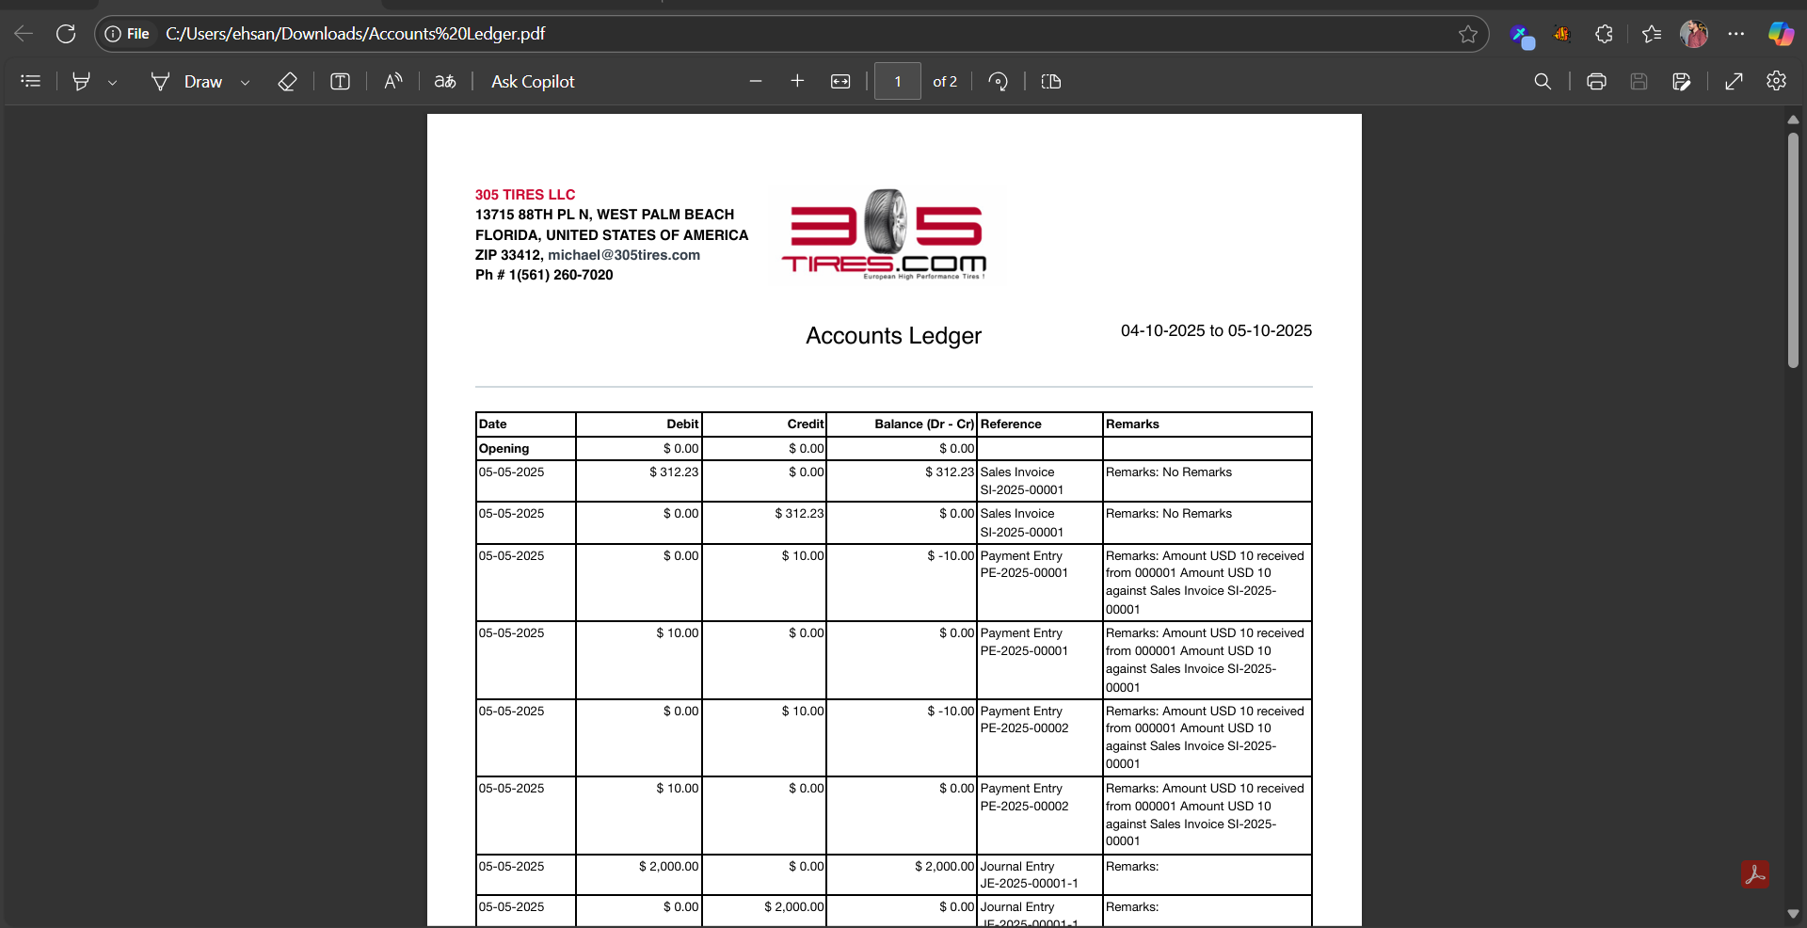The image size is (1807, 928).
Task: Enter full screen mode
Action: tap(1734, 82)
